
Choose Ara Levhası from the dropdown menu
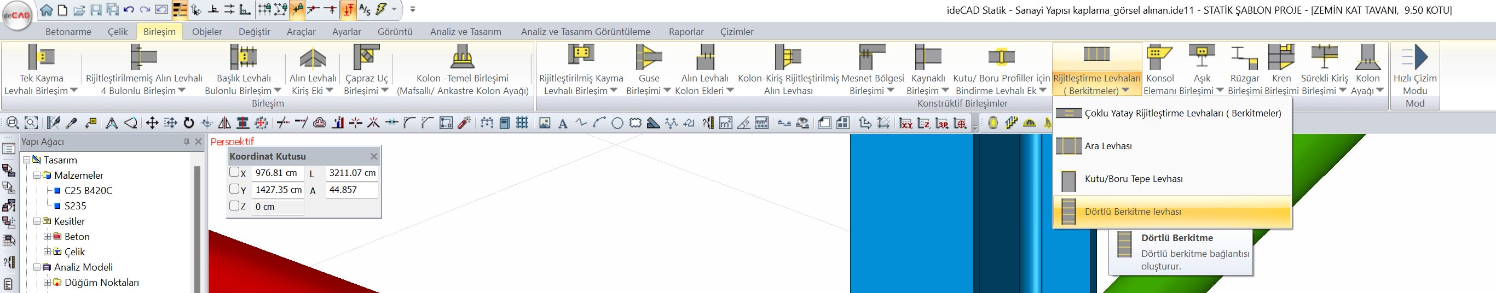tap(1108, 146)
